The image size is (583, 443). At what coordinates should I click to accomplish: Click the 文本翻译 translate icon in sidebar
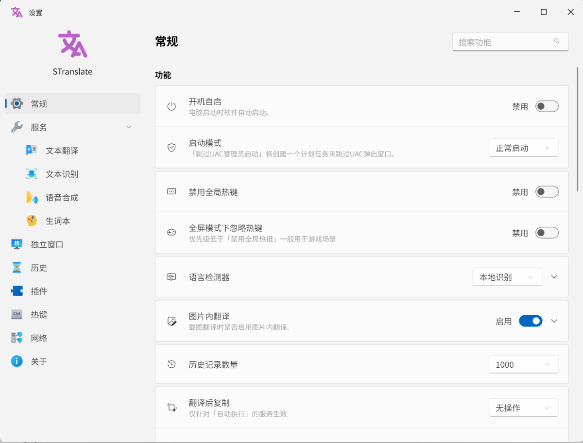(32, 151)
